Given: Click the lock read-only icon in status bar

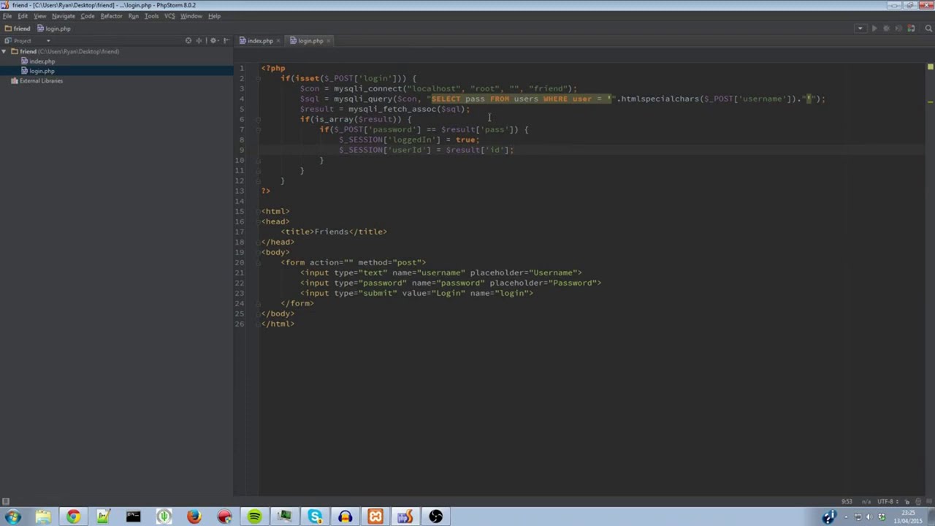Looking at the screenshot, I should click(907, 502).
